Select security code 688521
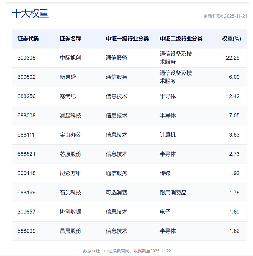The height and width of the screenshot is (256, 253). point(26,154)
